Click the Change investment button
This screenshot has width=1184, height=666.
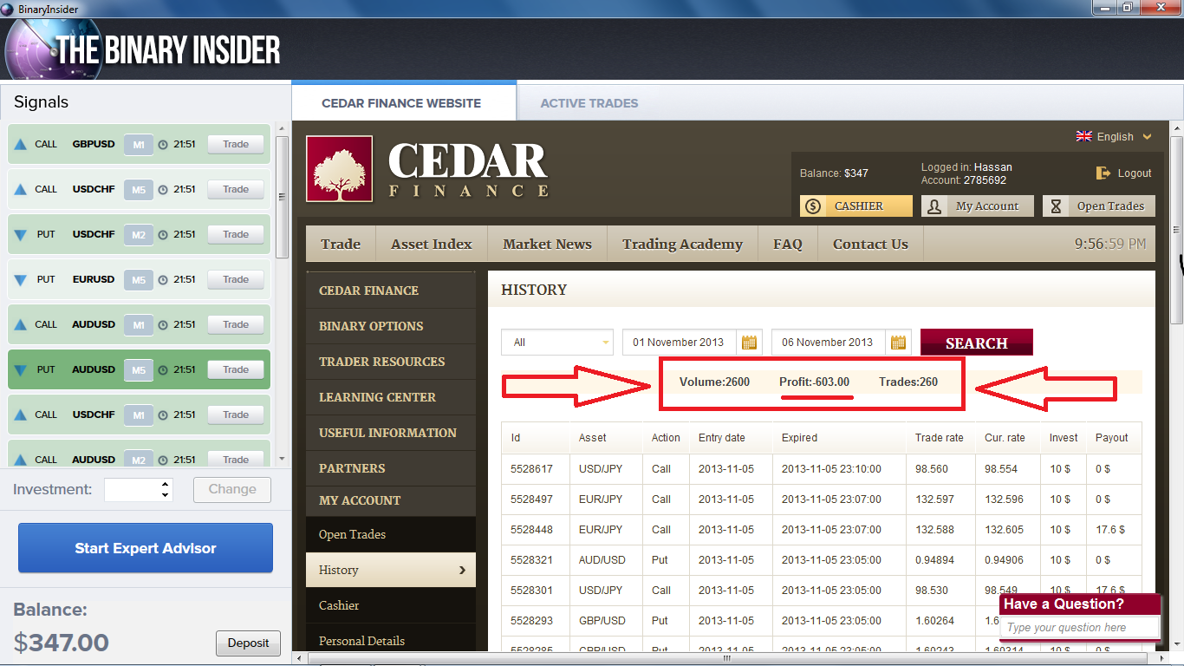click(x=232, y=489)
